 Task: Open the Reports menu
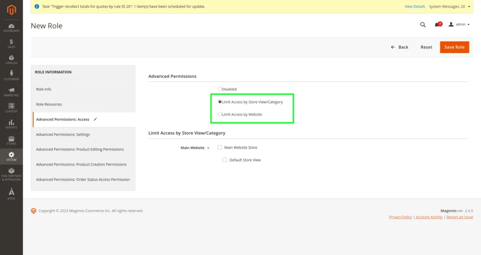pos(12,124)
